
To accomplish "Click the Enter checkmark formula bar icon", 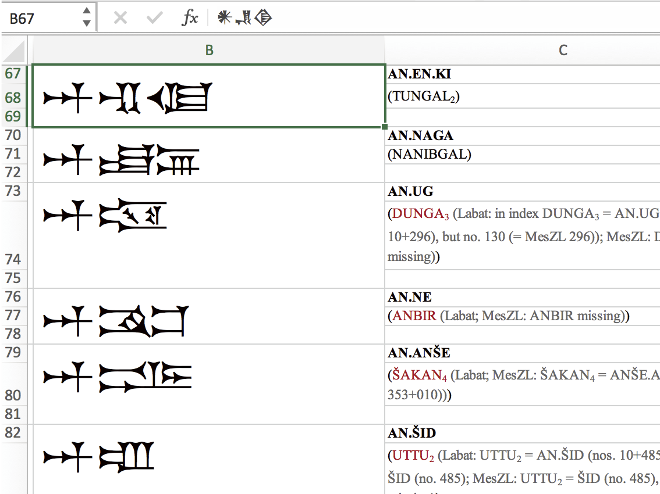I will (x=154, y=17).
